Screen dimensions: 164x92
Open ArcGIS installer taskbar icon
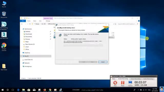60,90
